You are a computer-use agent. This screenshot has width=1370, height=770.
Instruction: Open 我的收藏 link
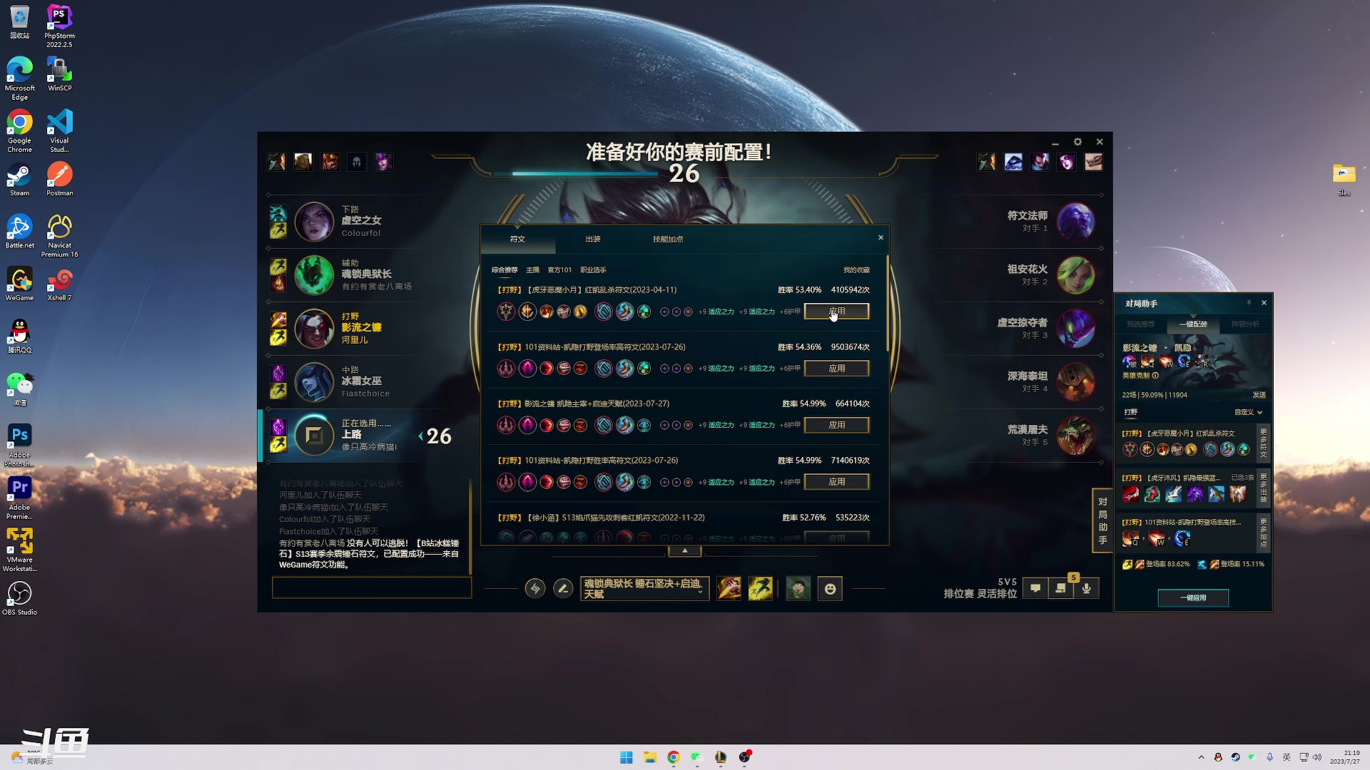point(856,270)
